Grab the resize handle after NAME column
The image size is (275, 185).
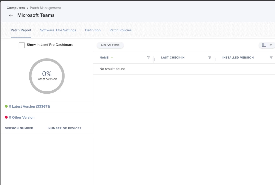154,59
